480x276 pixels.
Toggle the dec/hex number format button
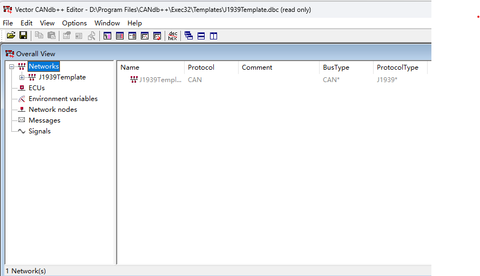click(x=172, y=36)
